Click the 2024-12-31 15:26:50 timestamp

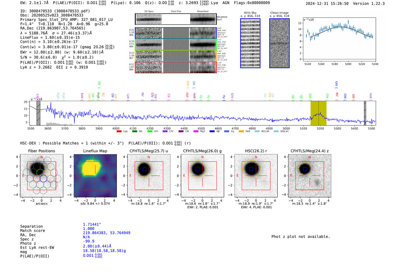(327, 3)
